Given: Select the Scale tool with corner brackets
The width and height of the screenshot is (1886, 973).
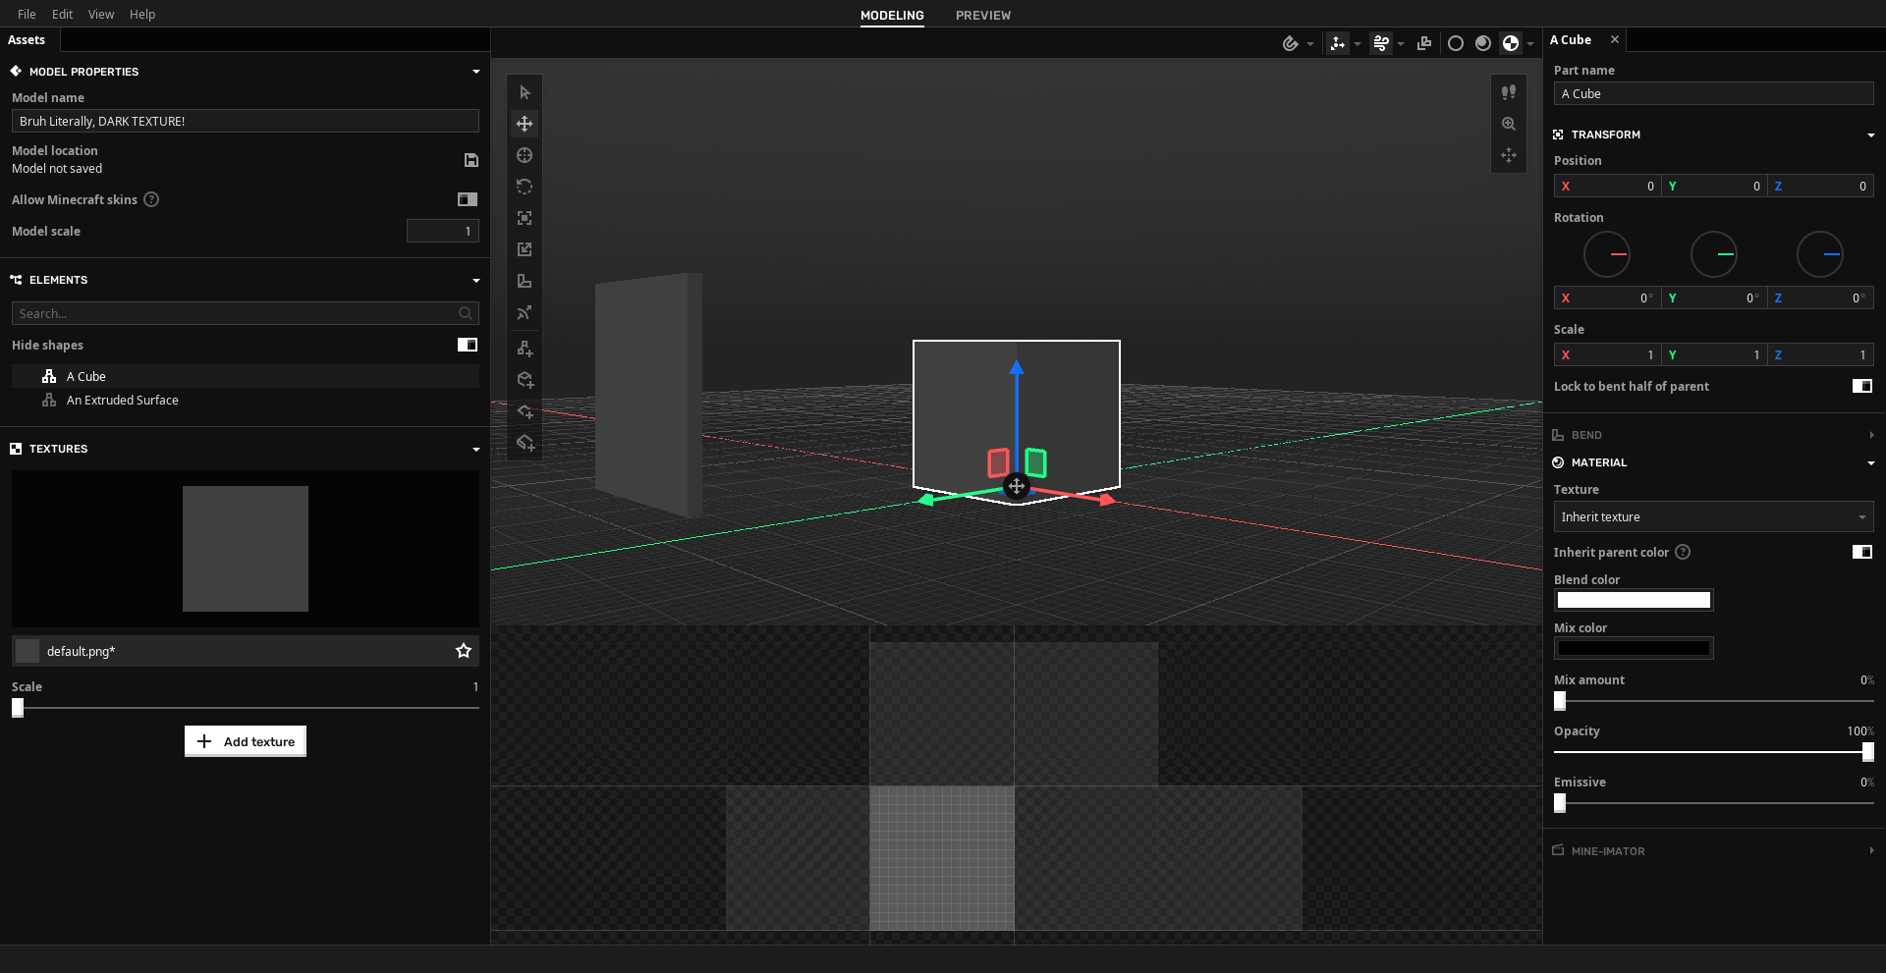Looking at the screenshot, I should click(x=525, y=218).
